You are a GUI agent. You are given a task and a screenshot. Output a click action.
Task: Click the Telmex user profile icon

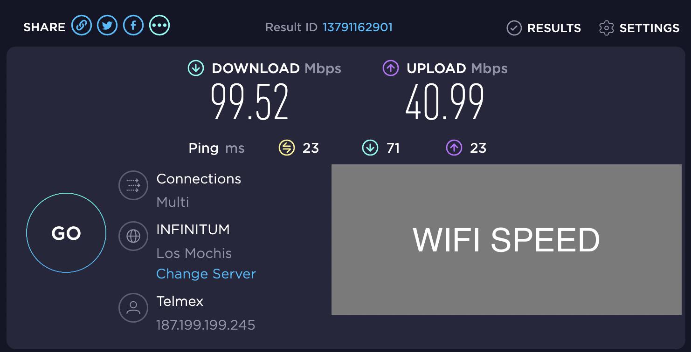(133, 307)
